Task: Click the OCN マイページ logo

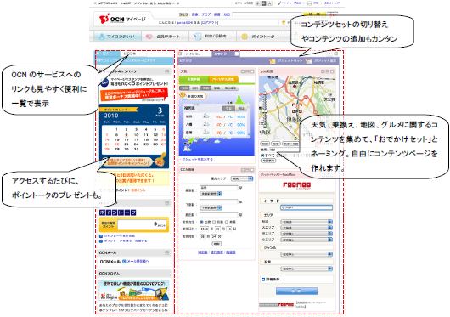Action: (x=122, y=20)
